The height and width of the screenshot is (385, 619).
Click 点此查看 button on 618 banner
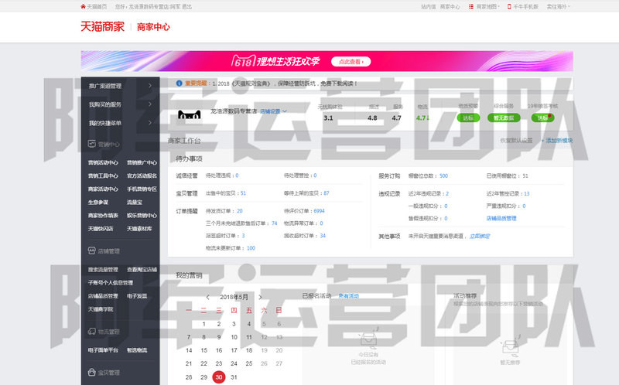[x=351, y=62]
